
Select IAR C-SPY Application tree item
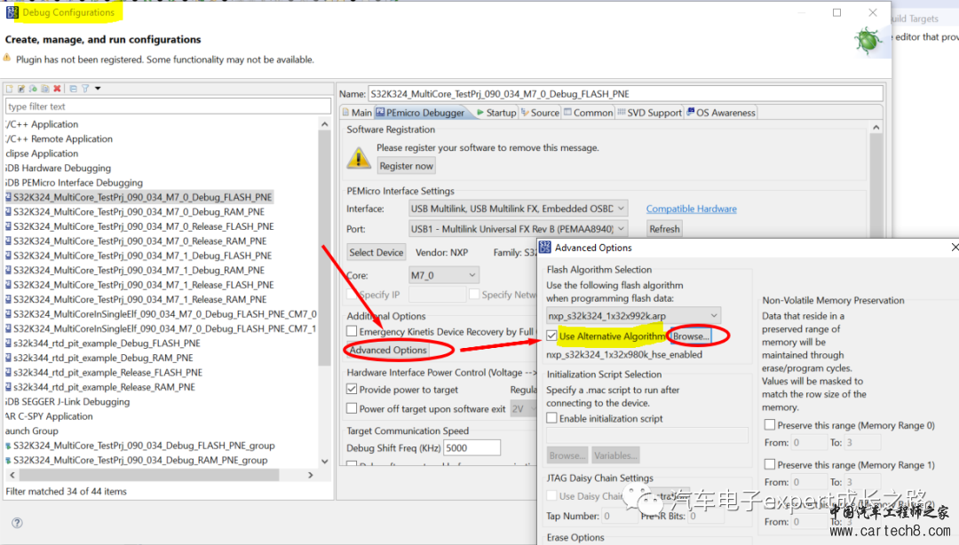click(x=50, y=416)
